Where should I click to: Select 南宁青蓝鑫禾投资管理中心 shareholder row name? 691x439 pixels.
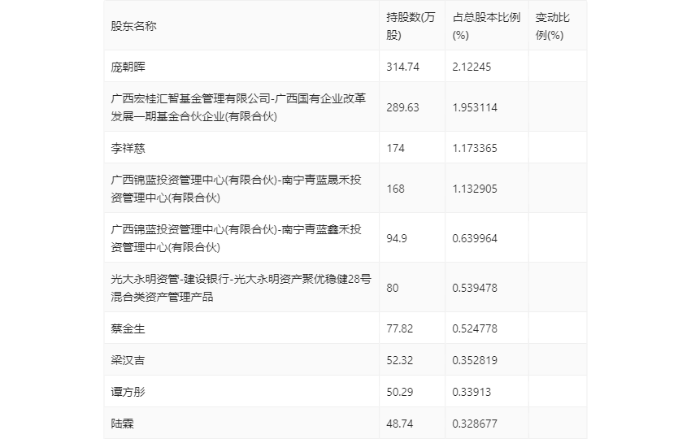[237, 238]
